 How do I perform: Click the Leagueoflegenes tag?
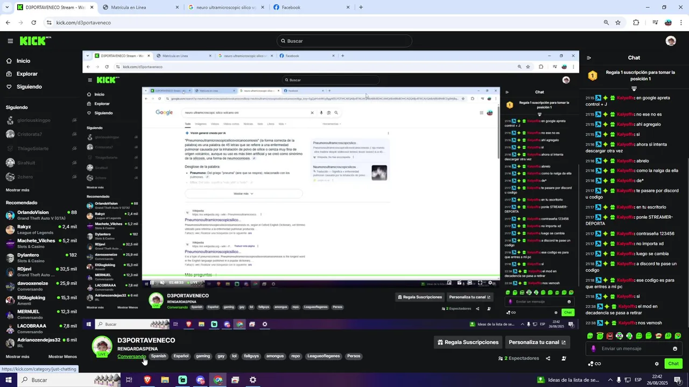tap(324, 356)
